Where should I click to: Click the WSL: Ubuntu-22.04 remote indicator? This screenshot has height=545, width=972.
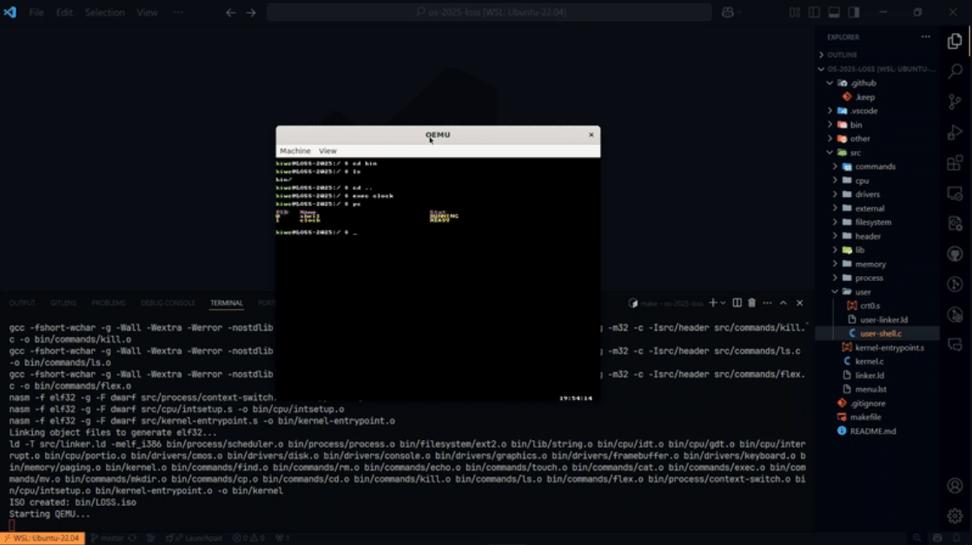43,538
